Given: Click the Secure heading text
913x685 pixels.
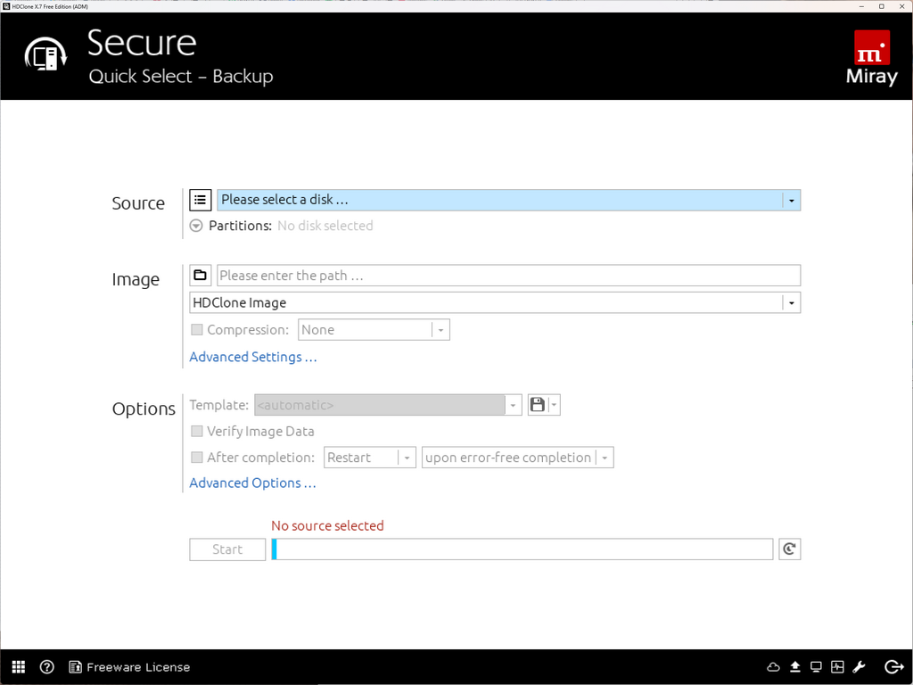Looking at the screenshot, I should click(142, 43).
